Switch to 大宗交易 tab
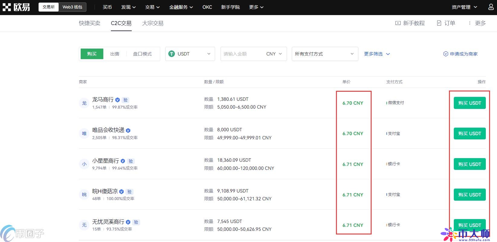 (153, 23)
